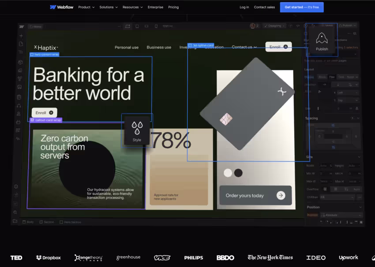The image size is (375, 267).
Task: Click the Enroll button in the Haptix navbar
Action: (279, 47)
